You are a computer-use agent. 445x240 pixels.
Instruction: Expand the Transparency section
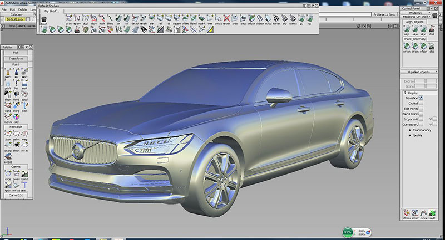[x=417, y=130]
